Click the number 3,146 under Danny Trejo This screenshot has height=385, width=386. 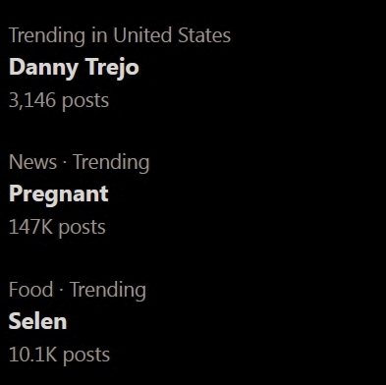pos(32,100)
